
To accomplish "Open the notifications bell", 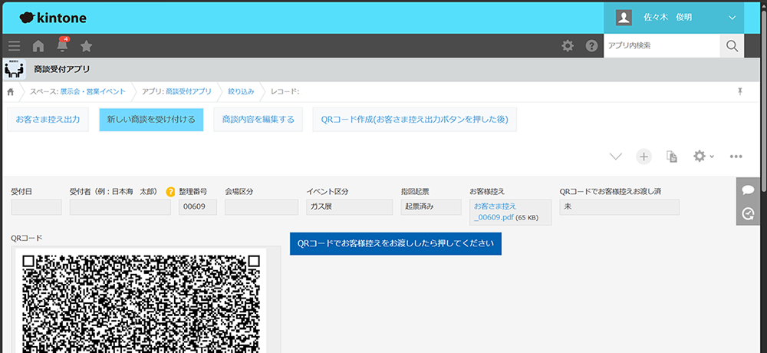I will pyautogui.click(x=63, y=45).
